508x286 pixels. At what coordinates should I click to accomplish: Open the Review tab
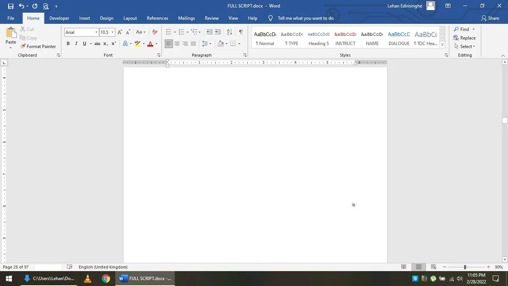coord(212,18)
